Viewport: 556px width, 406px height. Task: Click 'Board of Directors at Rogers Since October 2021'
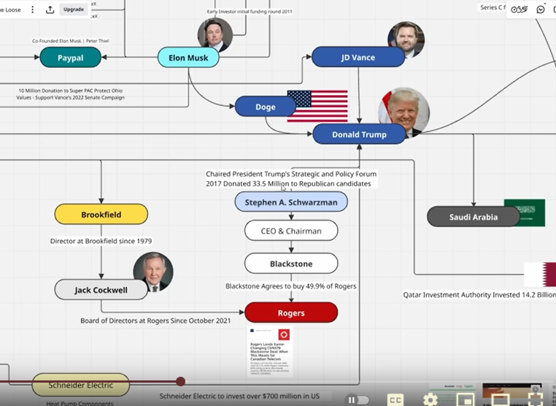point(155,321)
